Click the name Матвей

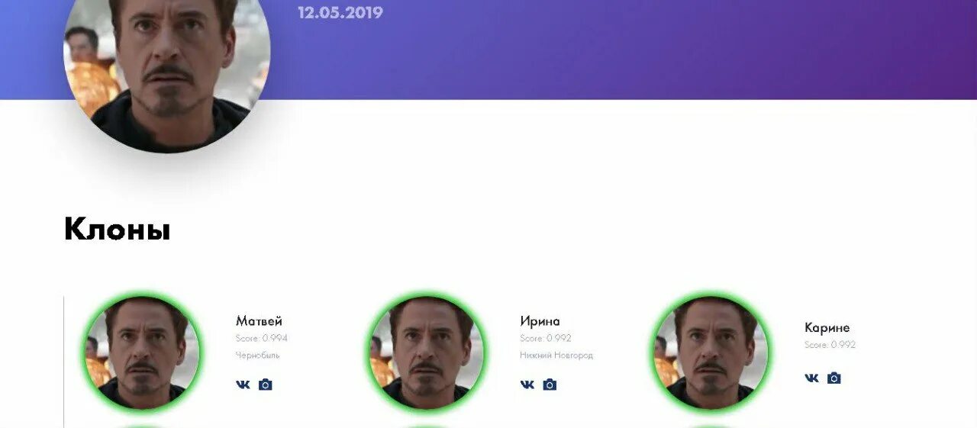pyautogui.click(x=259, y=321)
